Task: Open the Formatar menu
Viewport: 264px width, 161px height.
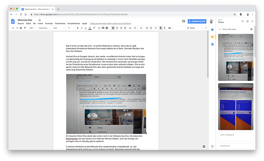Action: 49,24
